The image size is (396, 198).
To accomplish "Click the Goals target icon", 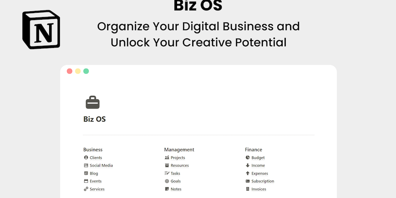I will click(167, 181).
